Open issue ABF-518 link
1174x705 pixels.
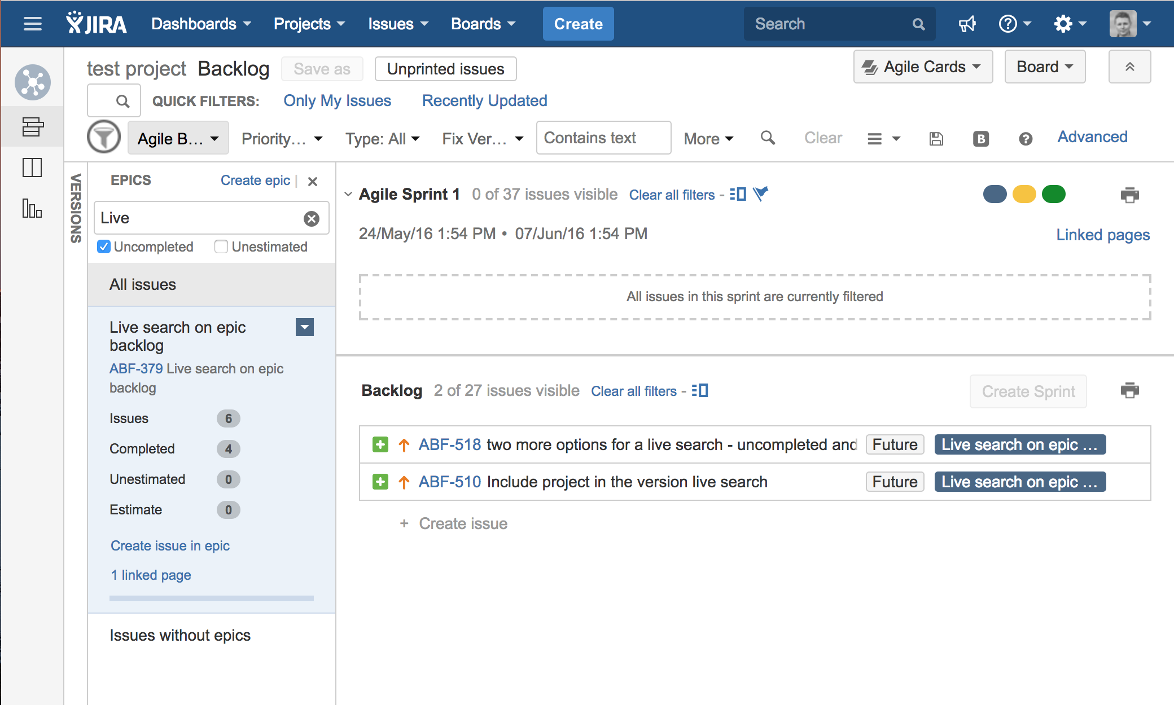(449, 445)
